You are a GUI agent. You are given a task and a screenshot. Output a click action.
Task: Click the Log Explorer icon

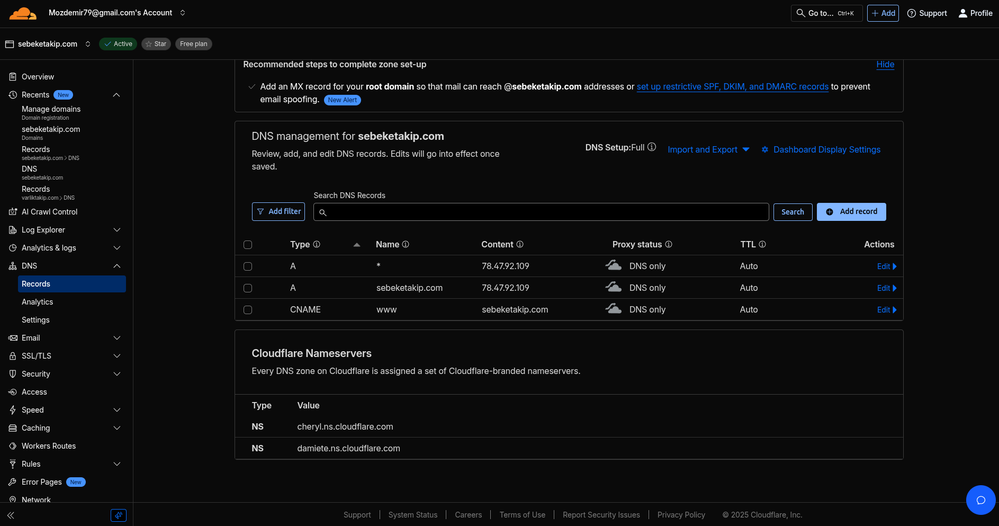coord(13,230)
